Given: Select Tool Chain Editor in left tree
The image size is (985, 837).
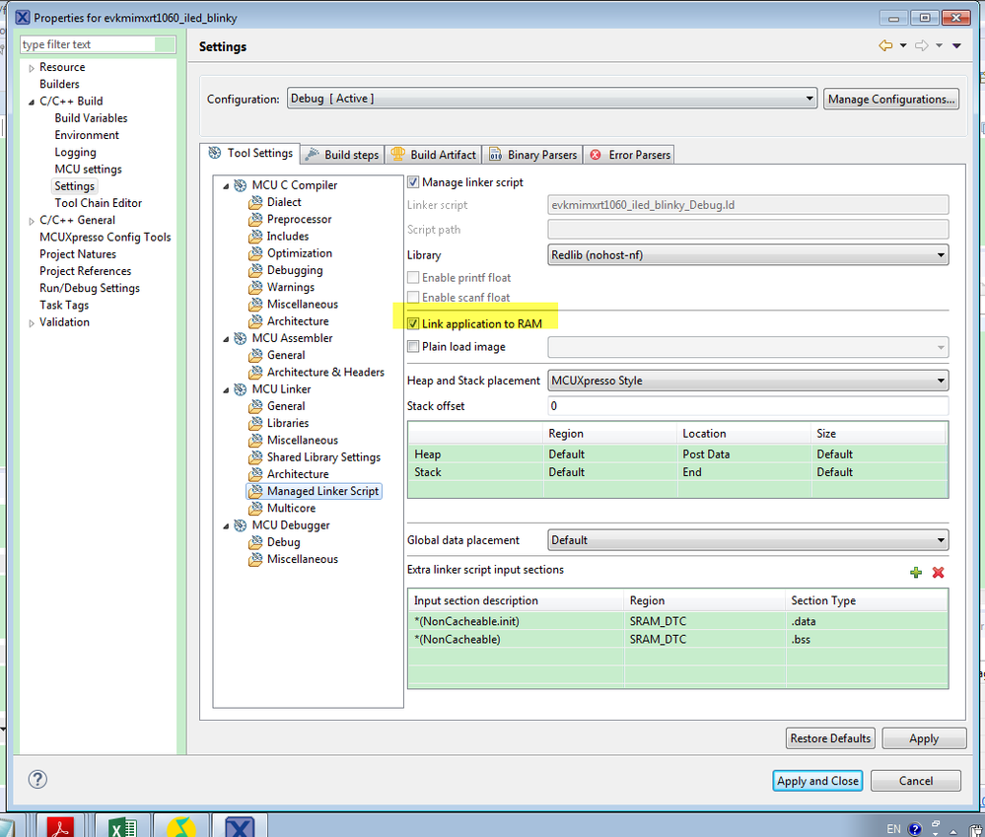Looking at the screenshot, I should pyautogui.click(x=98, y=203).
